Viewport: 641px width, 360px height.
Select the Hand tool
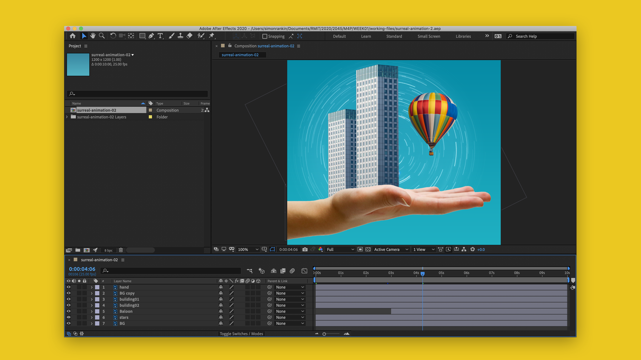click(x=93, y=36)
